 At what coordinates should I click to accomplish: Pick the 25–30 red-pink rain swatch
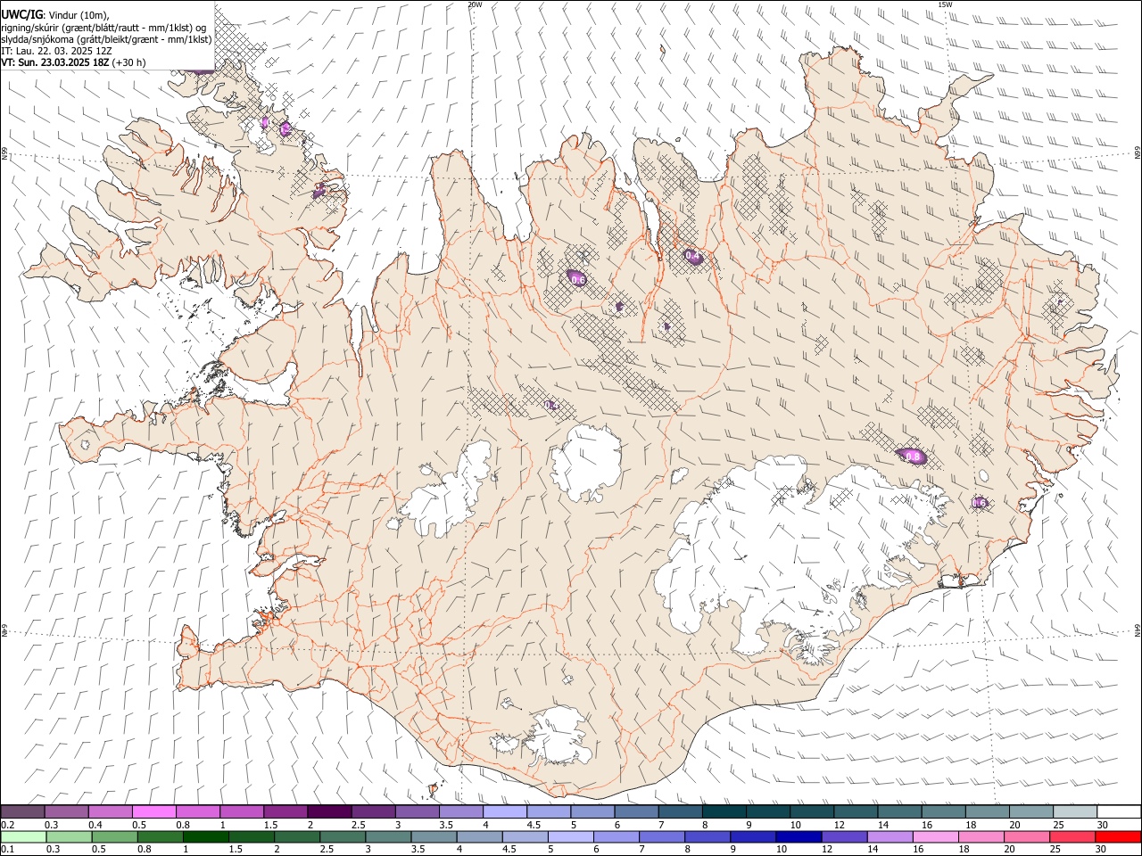(x=1072, y=836)
